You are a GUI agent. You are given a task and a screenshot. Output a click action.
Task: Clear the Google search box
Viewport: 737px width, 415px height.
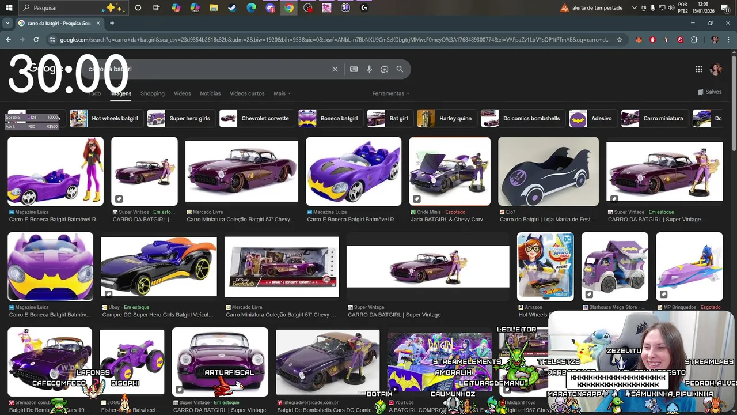tap(335, 69)
